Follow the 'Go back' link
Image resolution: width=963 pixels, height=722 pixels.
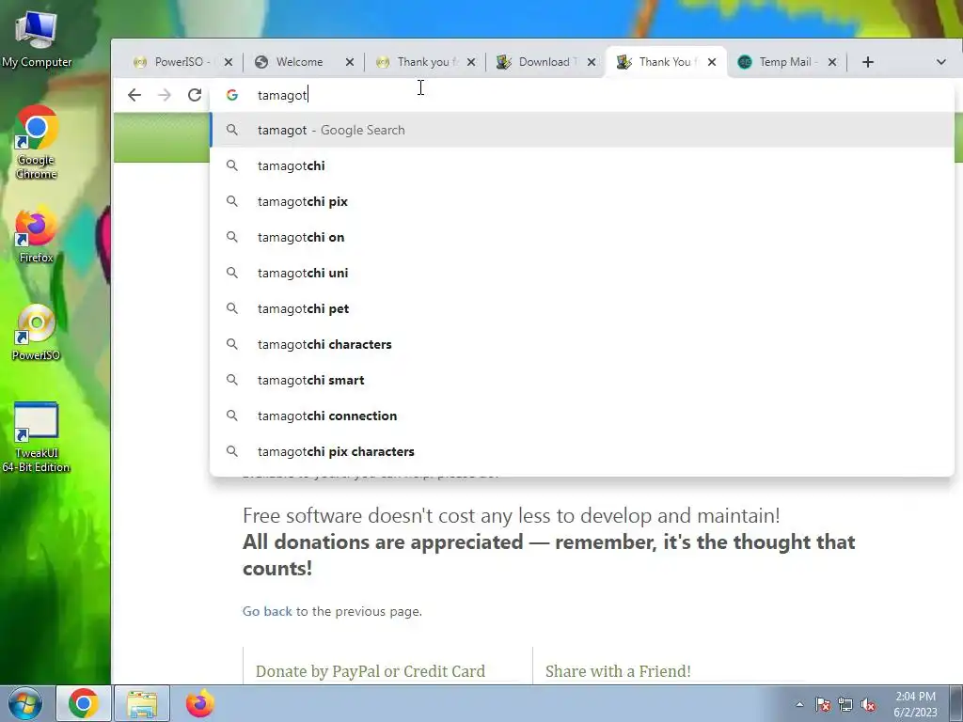coord(267,611)
